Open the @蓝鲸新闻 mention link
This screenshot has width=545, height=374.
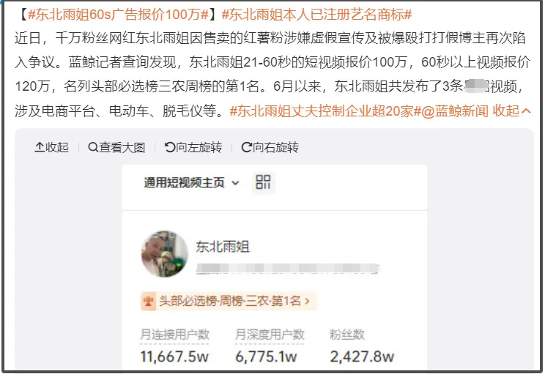coord(455,111)
